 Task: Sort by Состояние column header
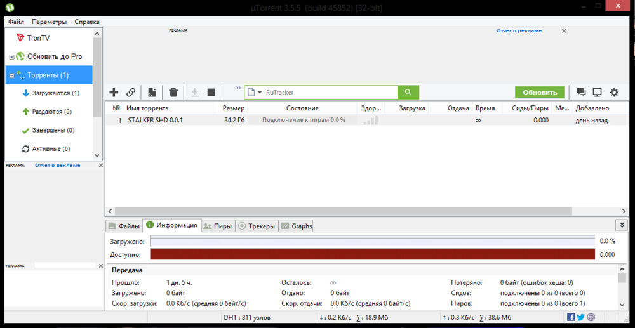coord(302,108)
